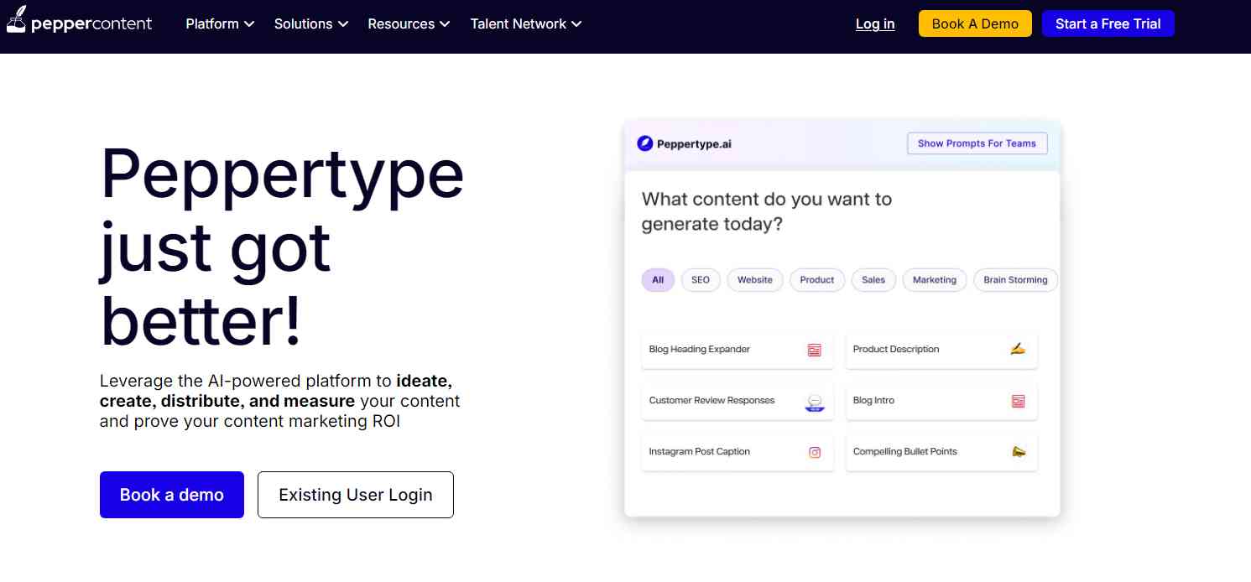Click the blue Book a demo button
The height and width of the screenshot is (582, 1251).
172,495
